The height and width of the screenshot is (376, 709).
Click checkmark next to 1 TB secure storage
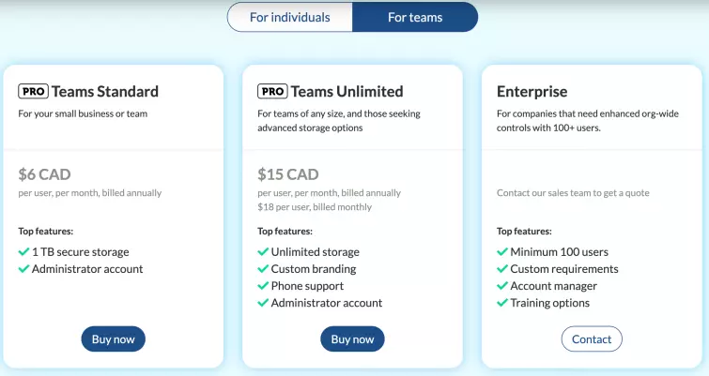coord(24,251)
